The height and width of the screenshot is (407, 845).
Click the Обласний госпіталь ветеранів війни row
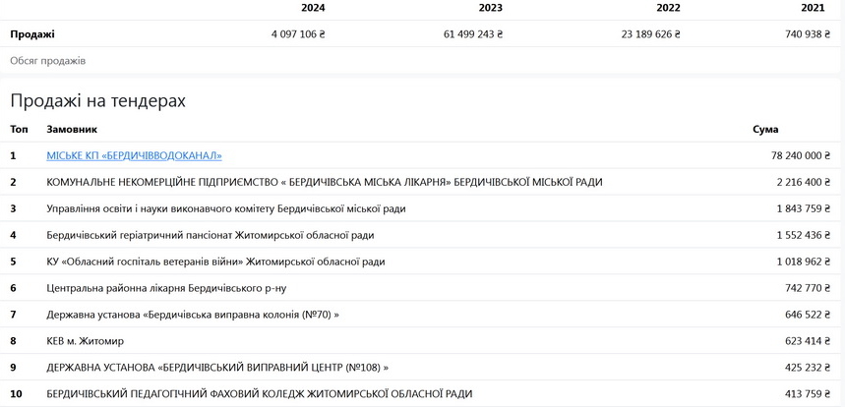coord(215,262)
